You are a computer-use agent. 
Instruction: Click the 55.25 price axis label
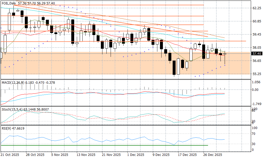(x=257, y=74)
